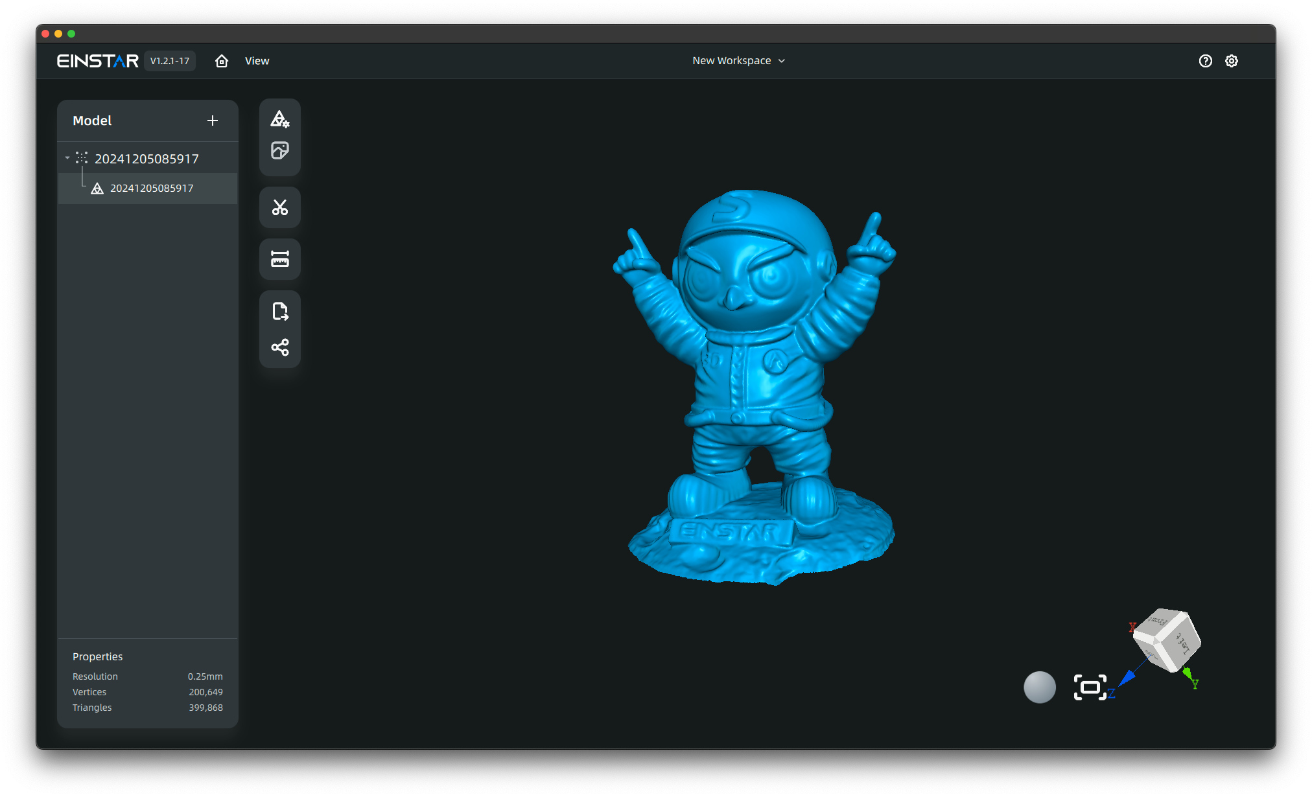Screen dimensions: 1312x797
Task: Toggle the gray sphere render mode button
Action: coord(1040,687)
